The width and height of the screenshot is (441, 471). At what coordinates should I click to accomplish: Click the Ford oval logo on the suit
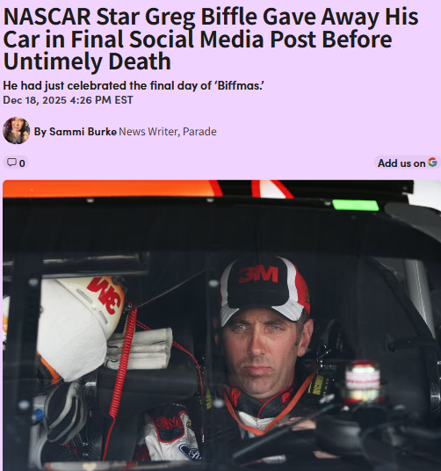(190, 450)
